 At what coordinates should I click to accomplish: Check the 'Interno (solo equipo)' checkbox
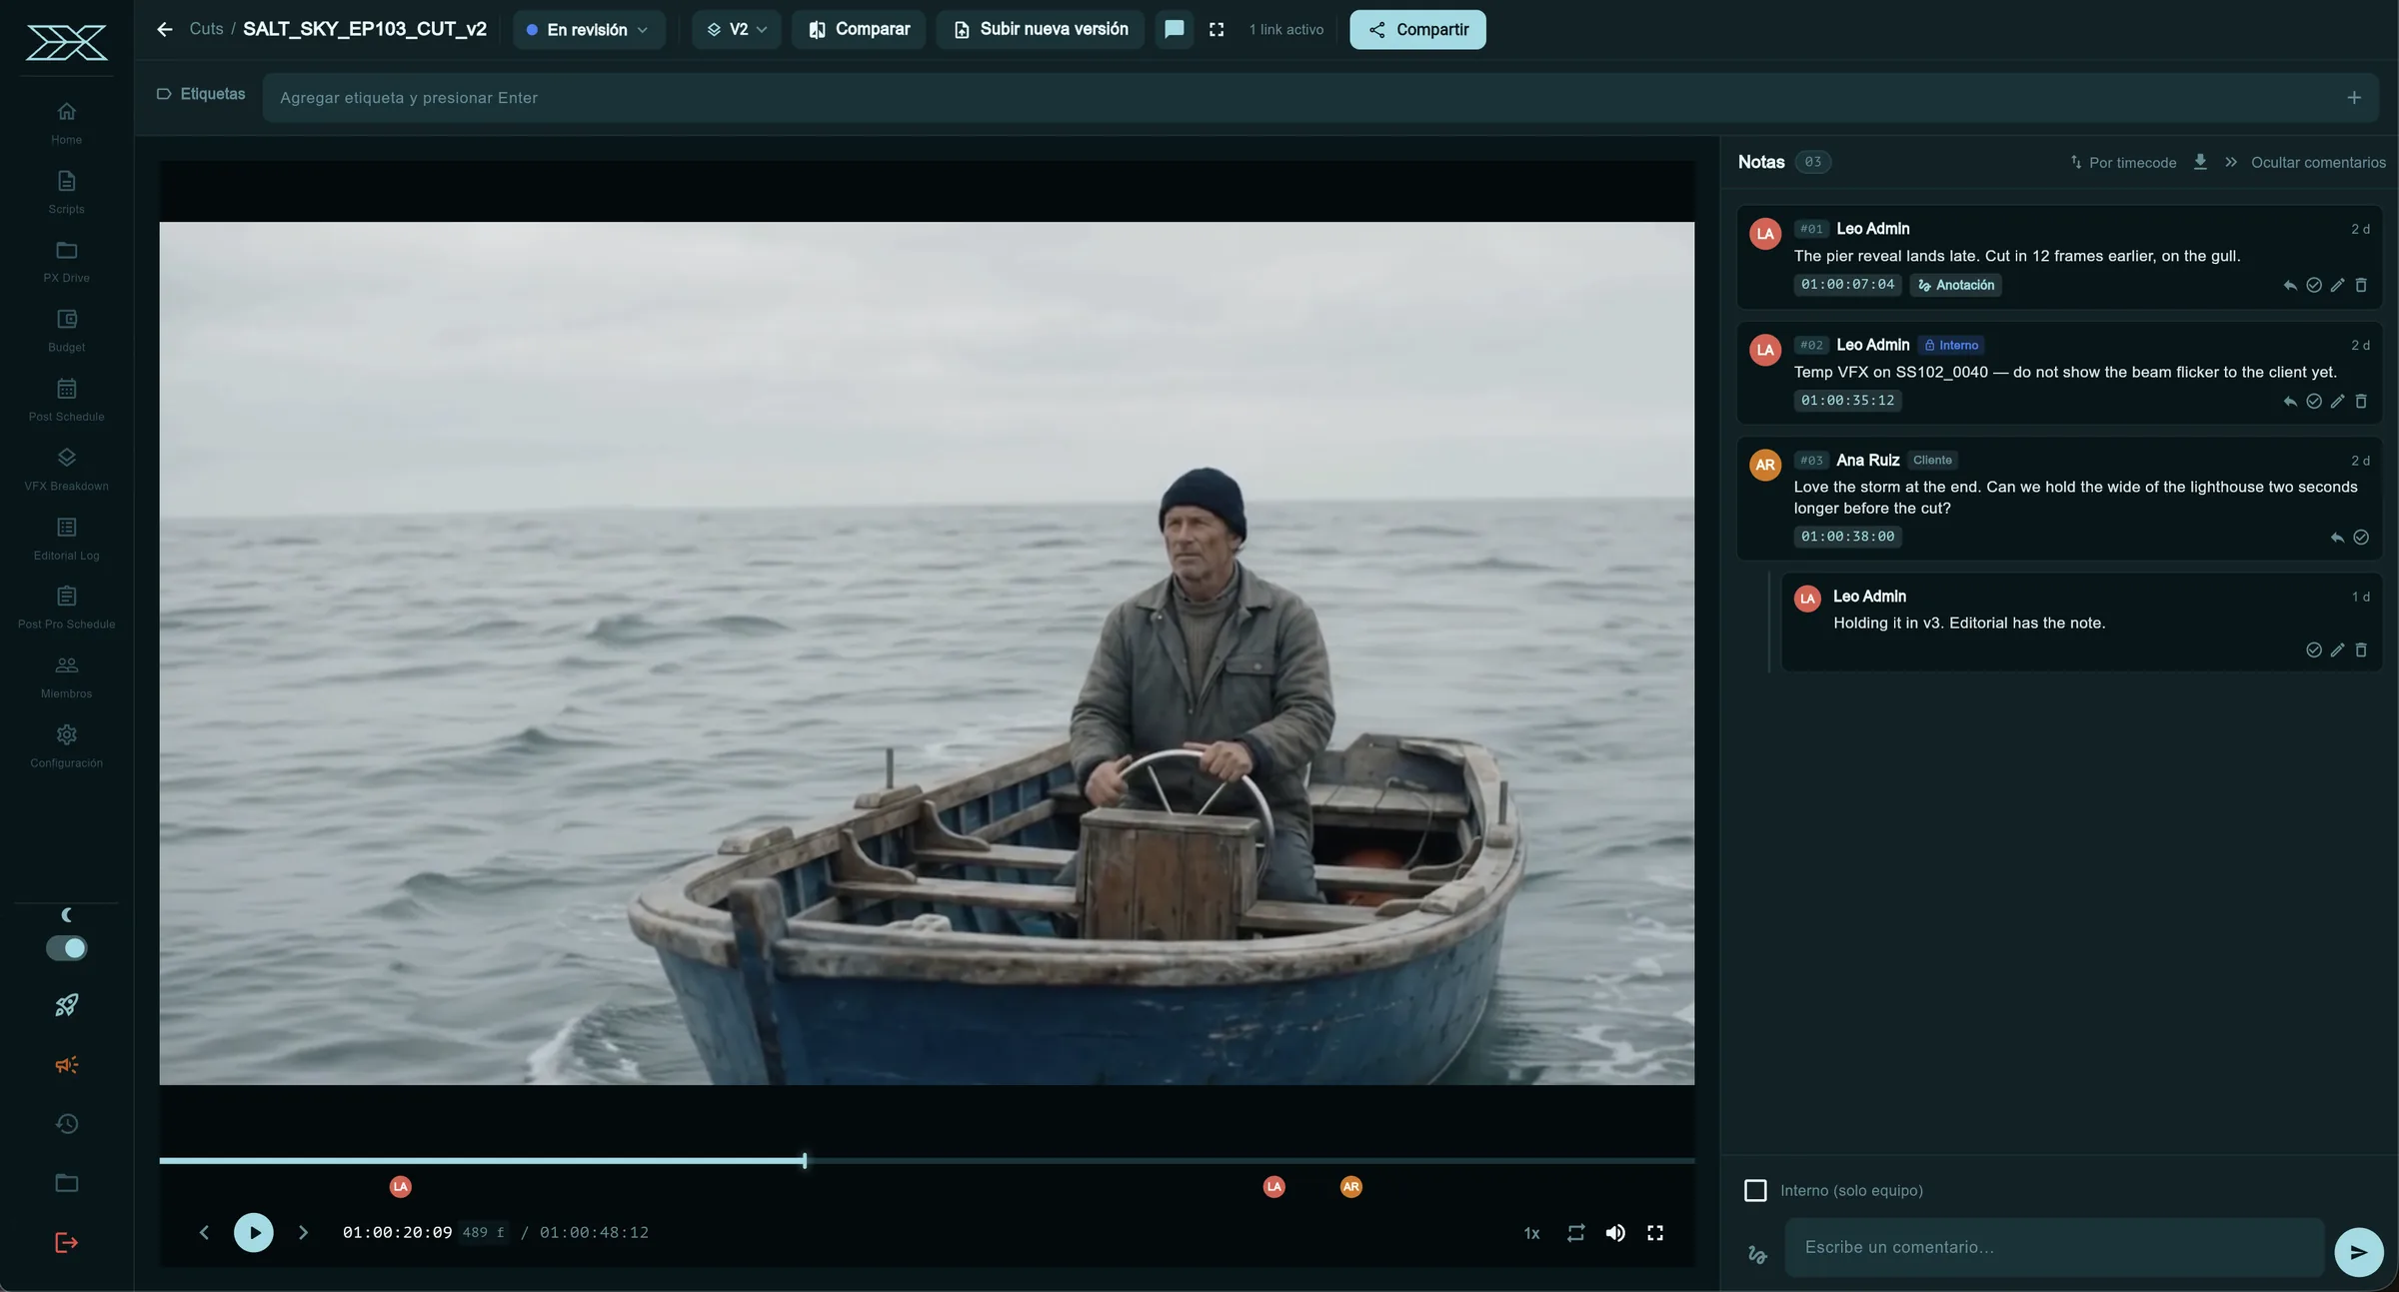click(x=1755, y=1190)
